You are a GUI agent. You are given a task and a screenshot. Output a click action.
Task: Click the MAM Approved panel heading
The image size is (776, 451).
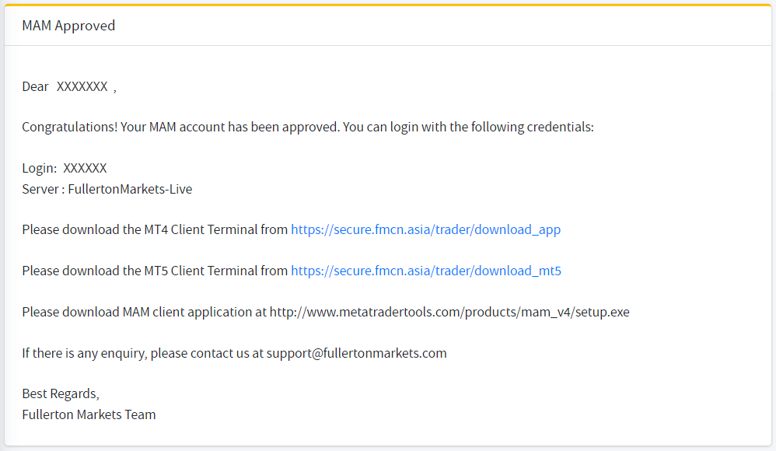point(68,26)
